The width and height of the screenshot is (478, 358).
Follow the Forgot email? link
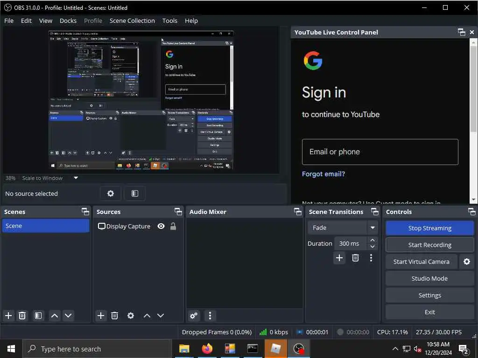(323, 174)
